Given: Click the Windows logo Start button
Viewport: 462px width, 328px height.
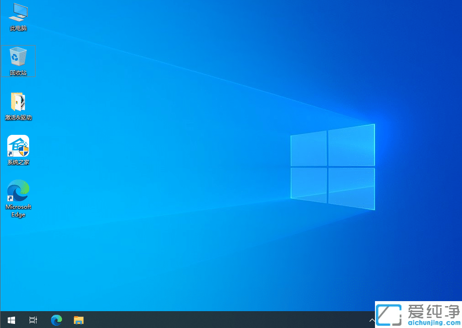Looking at the screenshot, I should (x=11, y=320).
